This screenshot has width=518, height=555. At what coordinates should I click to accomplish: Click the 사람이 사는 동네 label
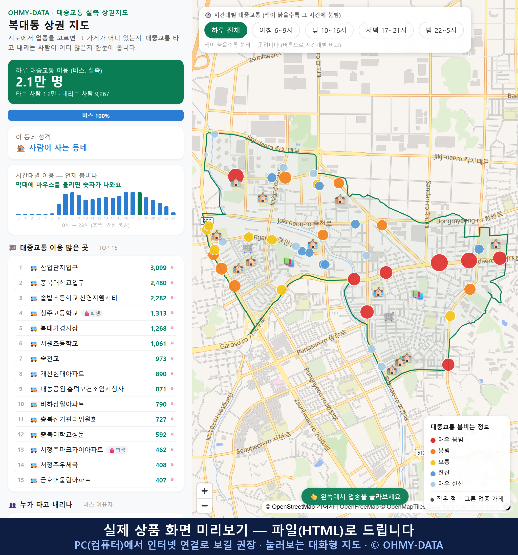[58, 148]
